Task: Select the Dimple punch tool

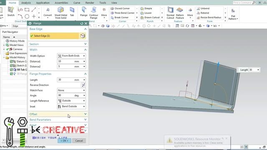Action: point(146,8)
